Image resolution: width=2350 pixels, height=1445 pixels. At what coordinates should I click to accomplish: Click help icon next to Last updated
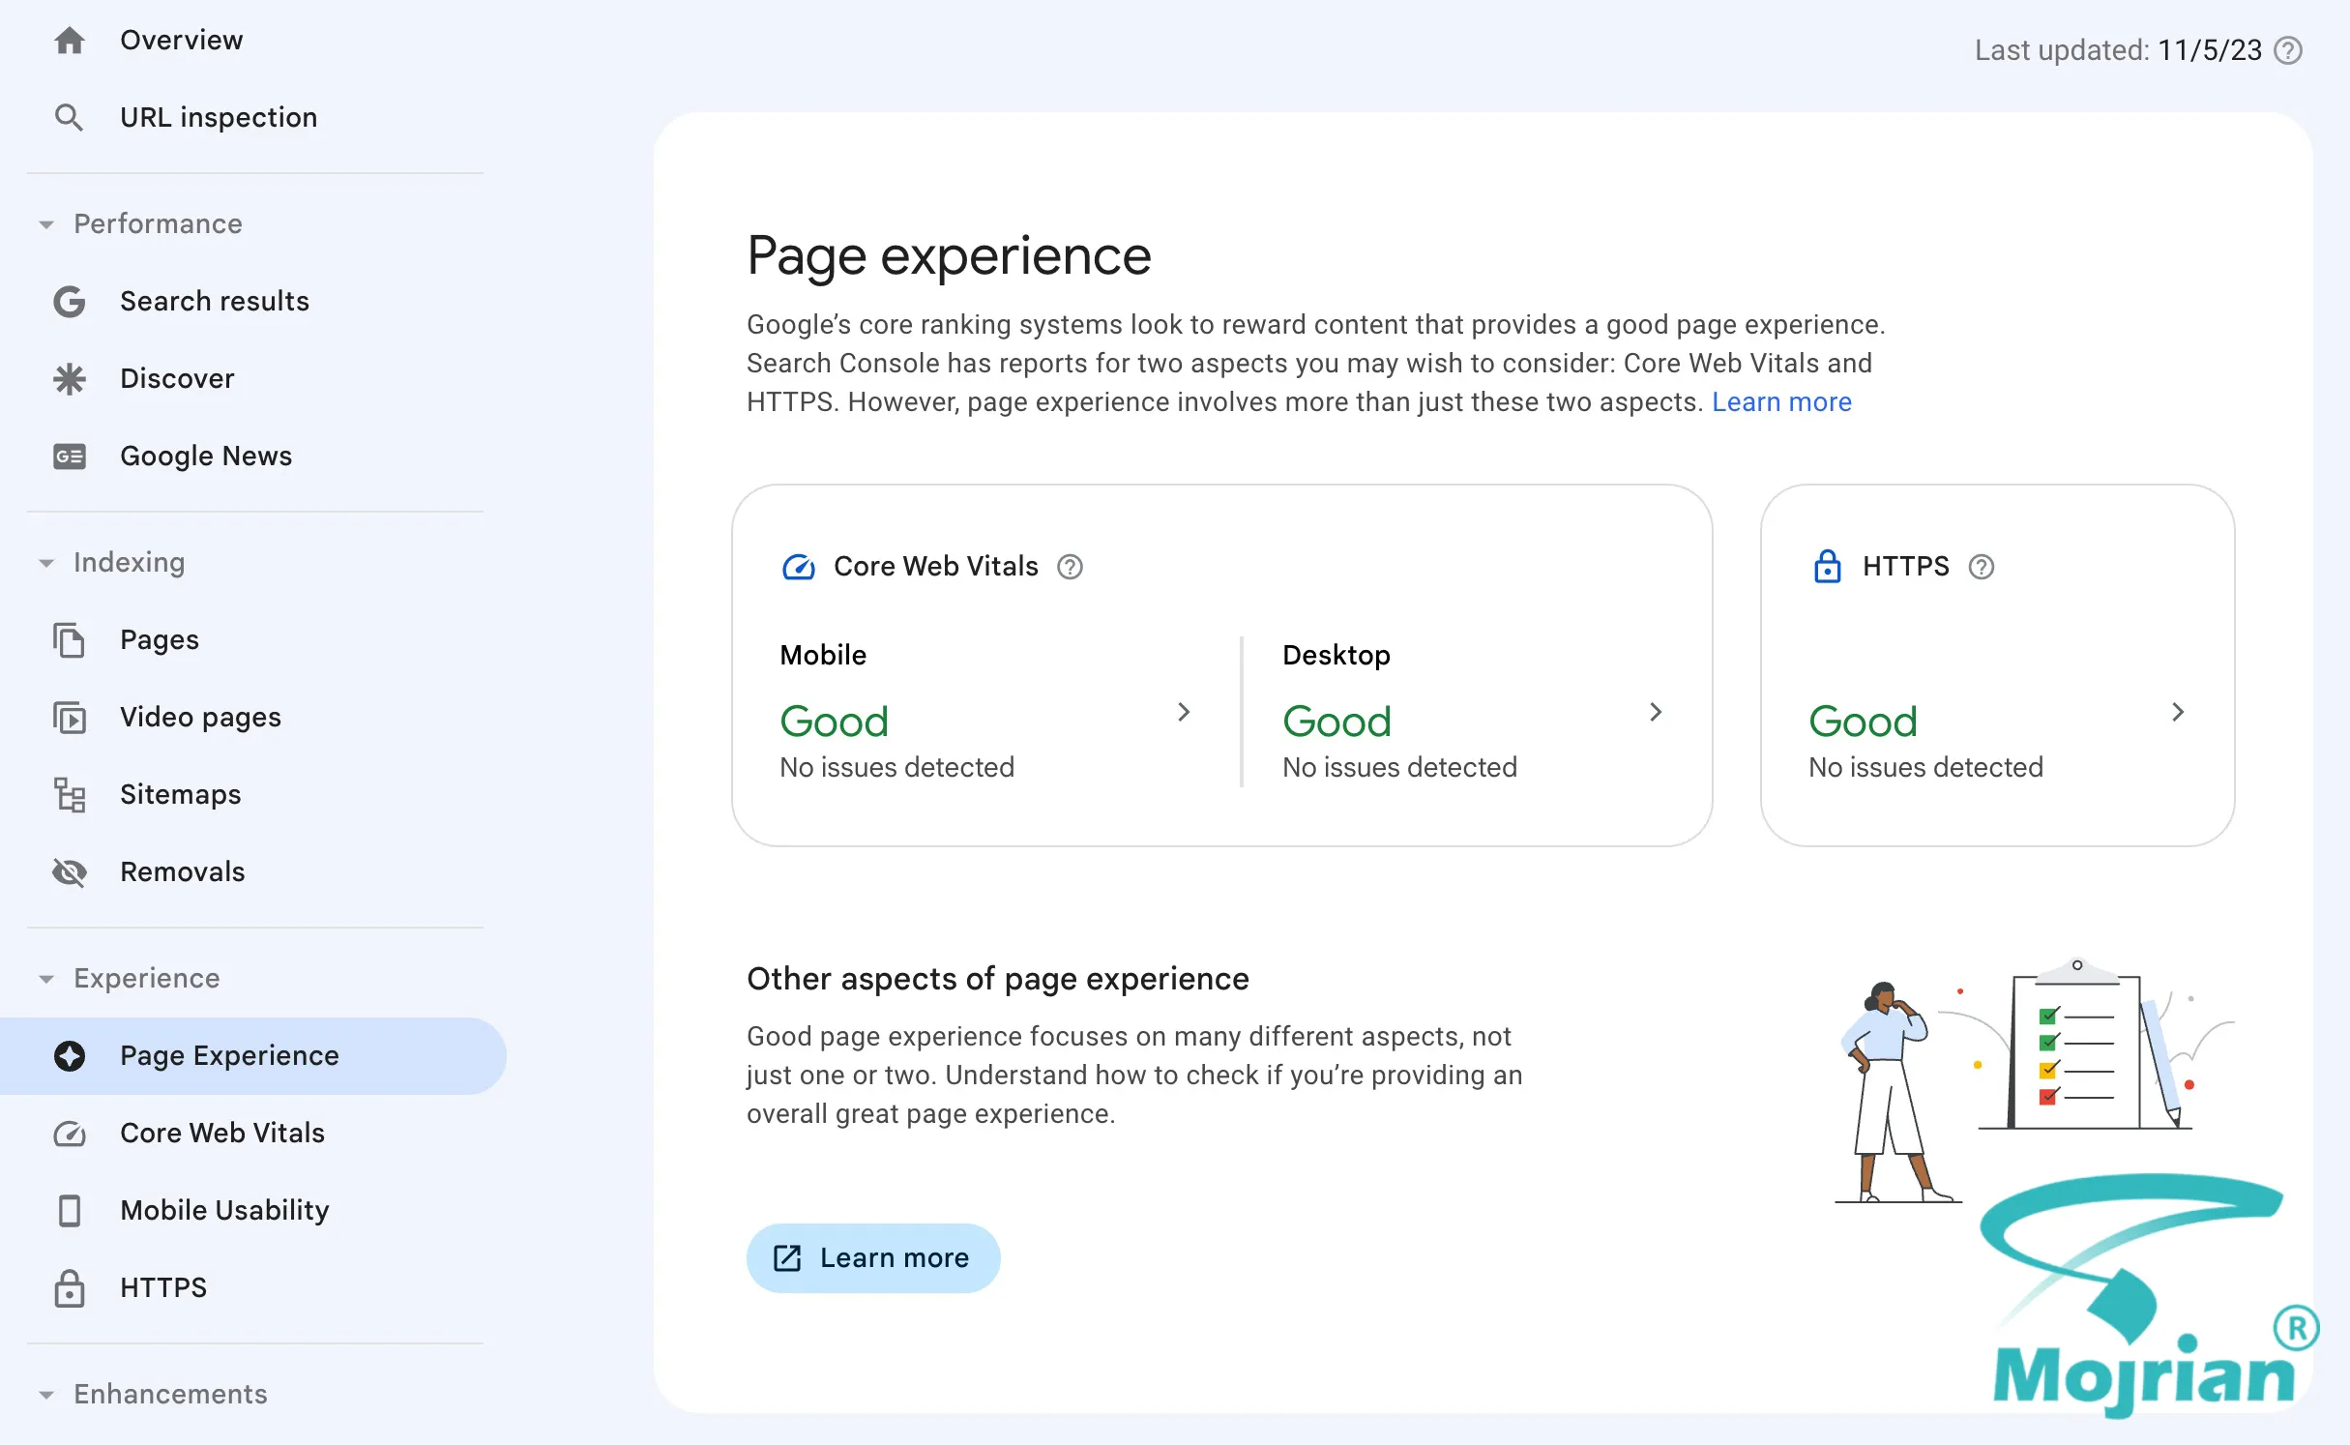[x=2287, y=50]
